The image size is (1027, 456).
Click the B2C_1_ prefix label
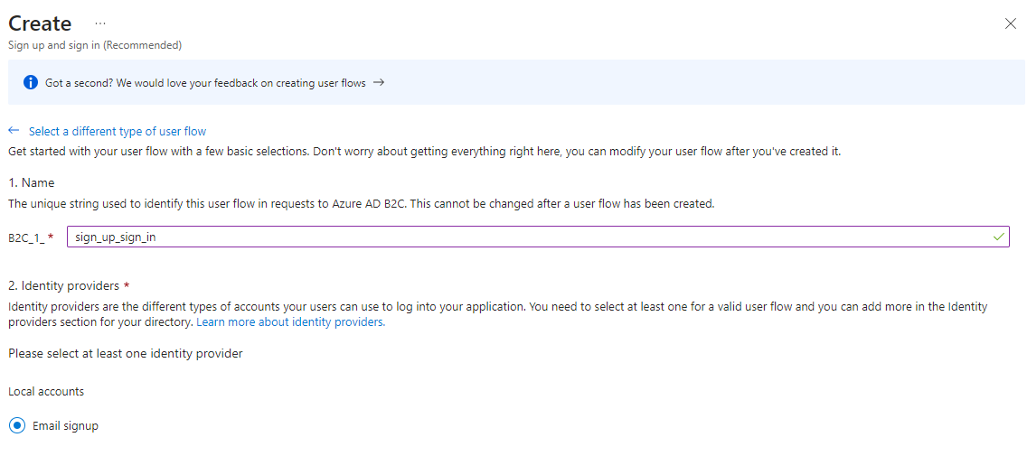26,237
